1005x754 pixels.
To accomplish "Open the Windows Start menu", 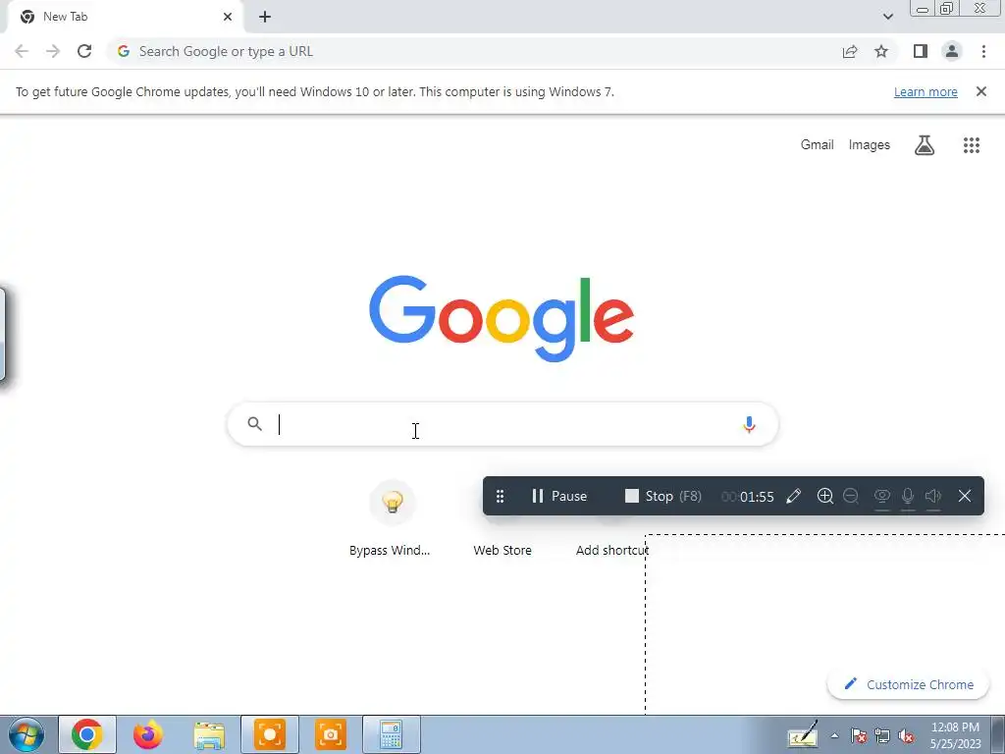I will pyautogui.click(x=26, y=734).
